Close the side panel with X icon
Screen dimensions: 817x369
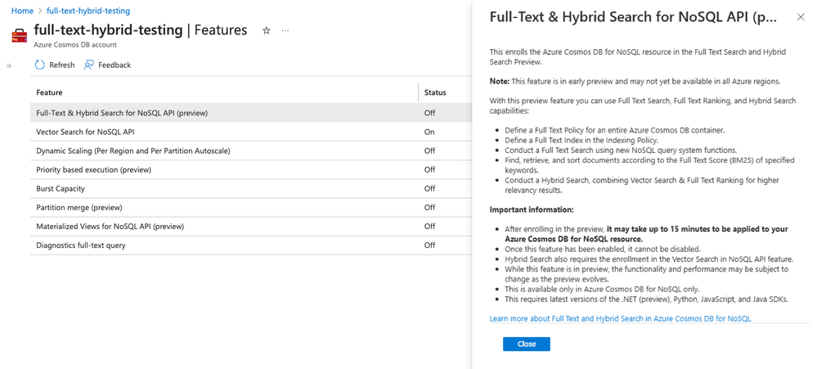[801, 17]
